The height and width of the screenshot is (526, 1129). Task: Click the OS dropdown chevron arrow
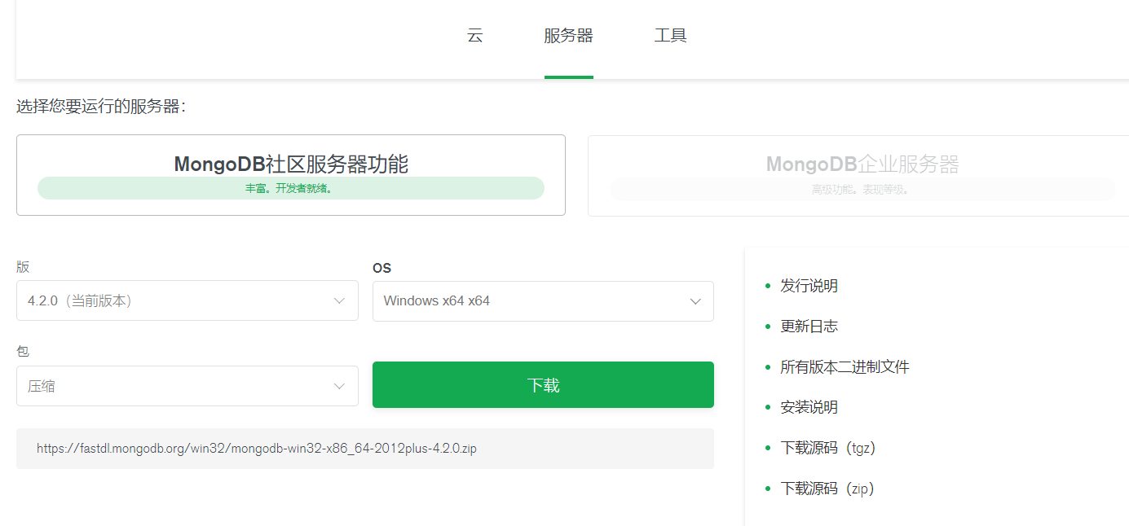pyautogui.click(x=695, y=301)
